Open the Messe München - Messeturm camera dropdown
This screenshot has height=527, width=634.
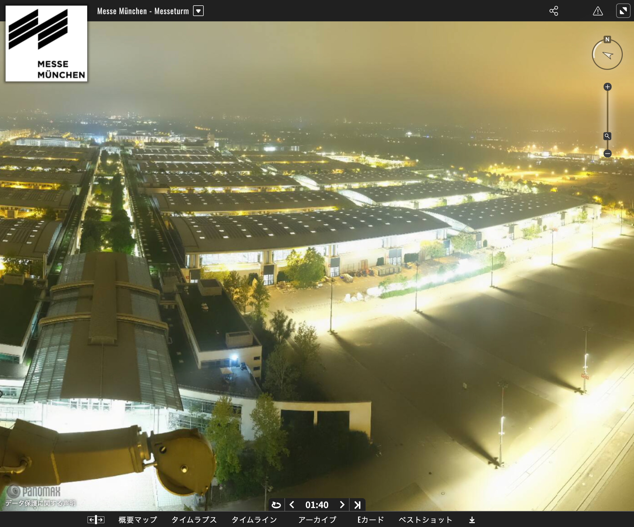pyautogui.click(x=198, y=11)
